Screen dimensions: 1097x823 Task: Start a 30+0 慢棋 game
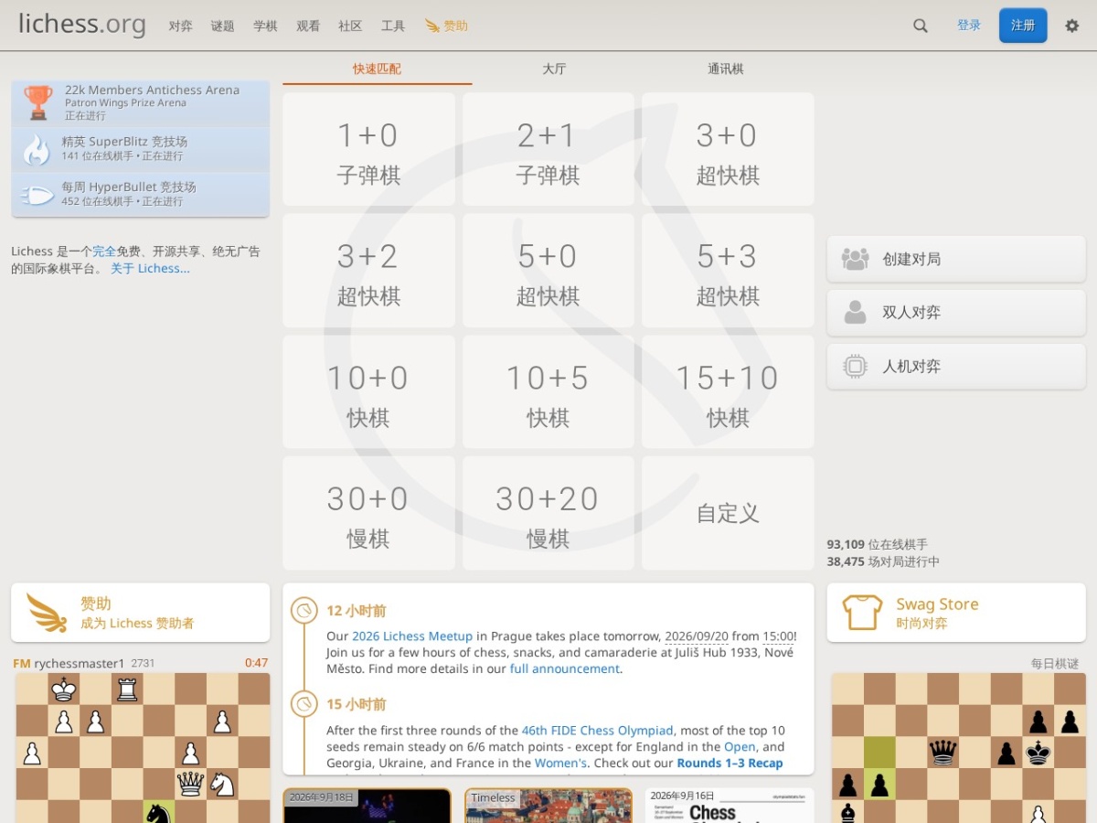[x=368, y=513]
